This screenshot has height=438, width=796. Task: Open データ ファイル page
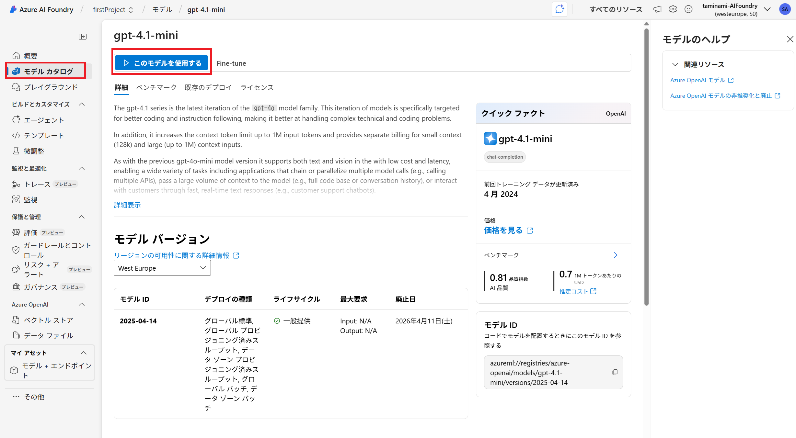43,335
